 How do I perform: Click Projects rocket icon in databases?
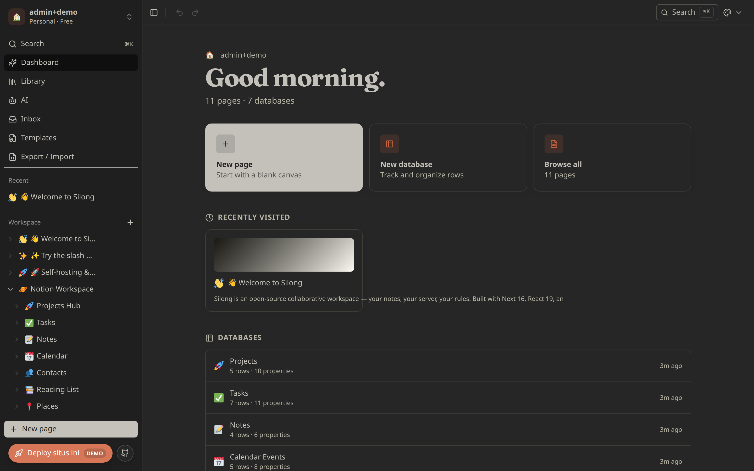click(219, 366)
